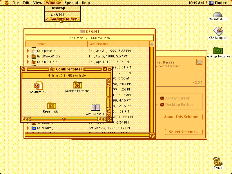
Task: Click date Fri, Apr 3, 1998, 5:37 PM
Action: click(108, 56)
